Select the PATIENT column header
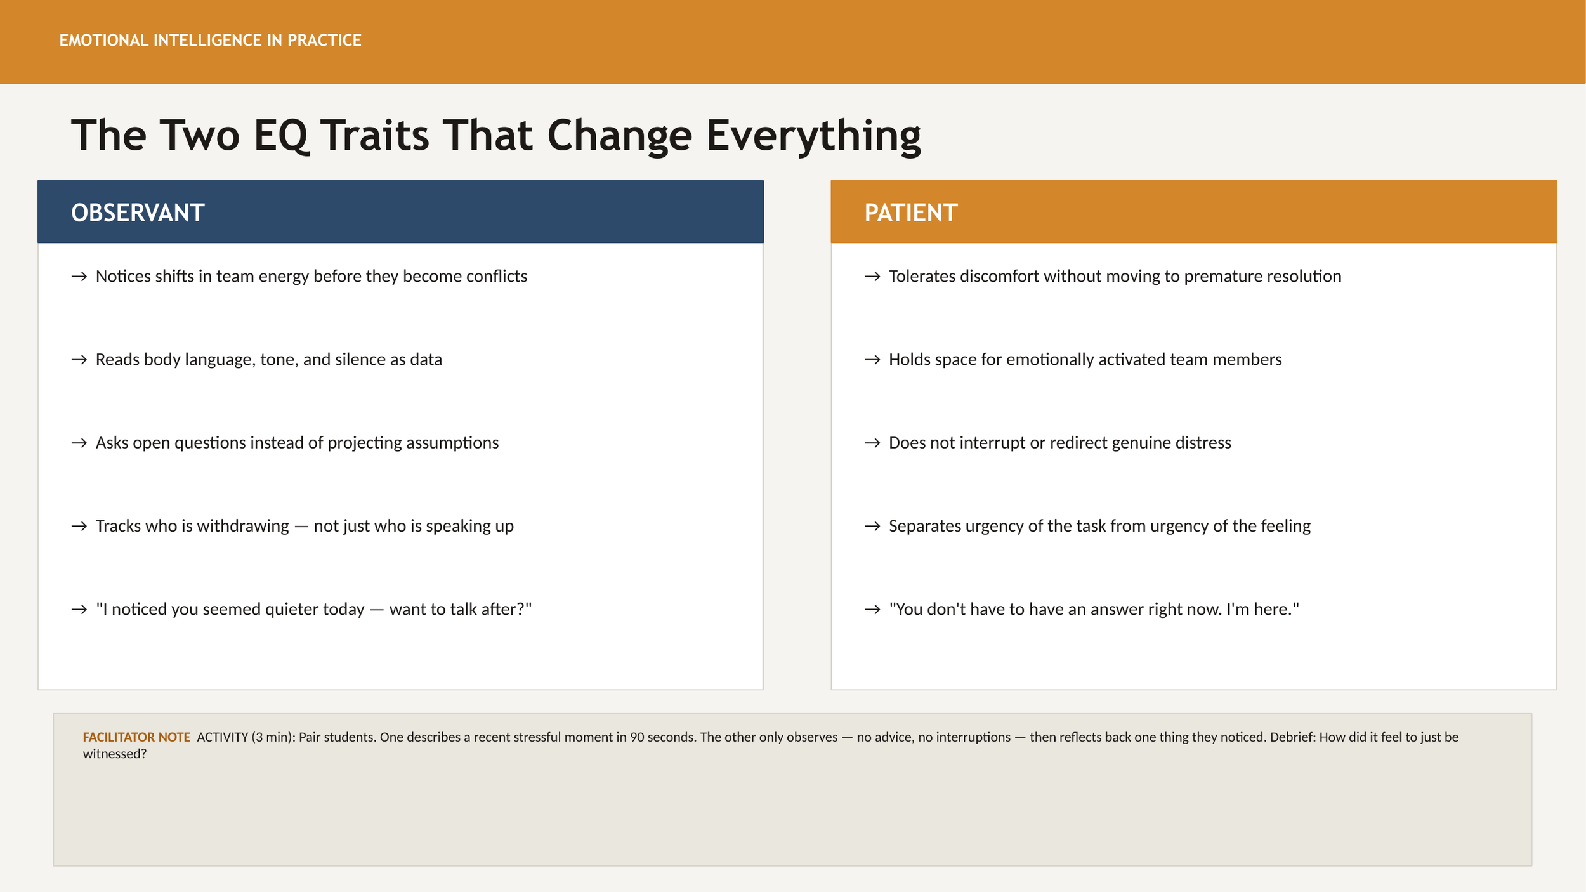 pos(910,213)
